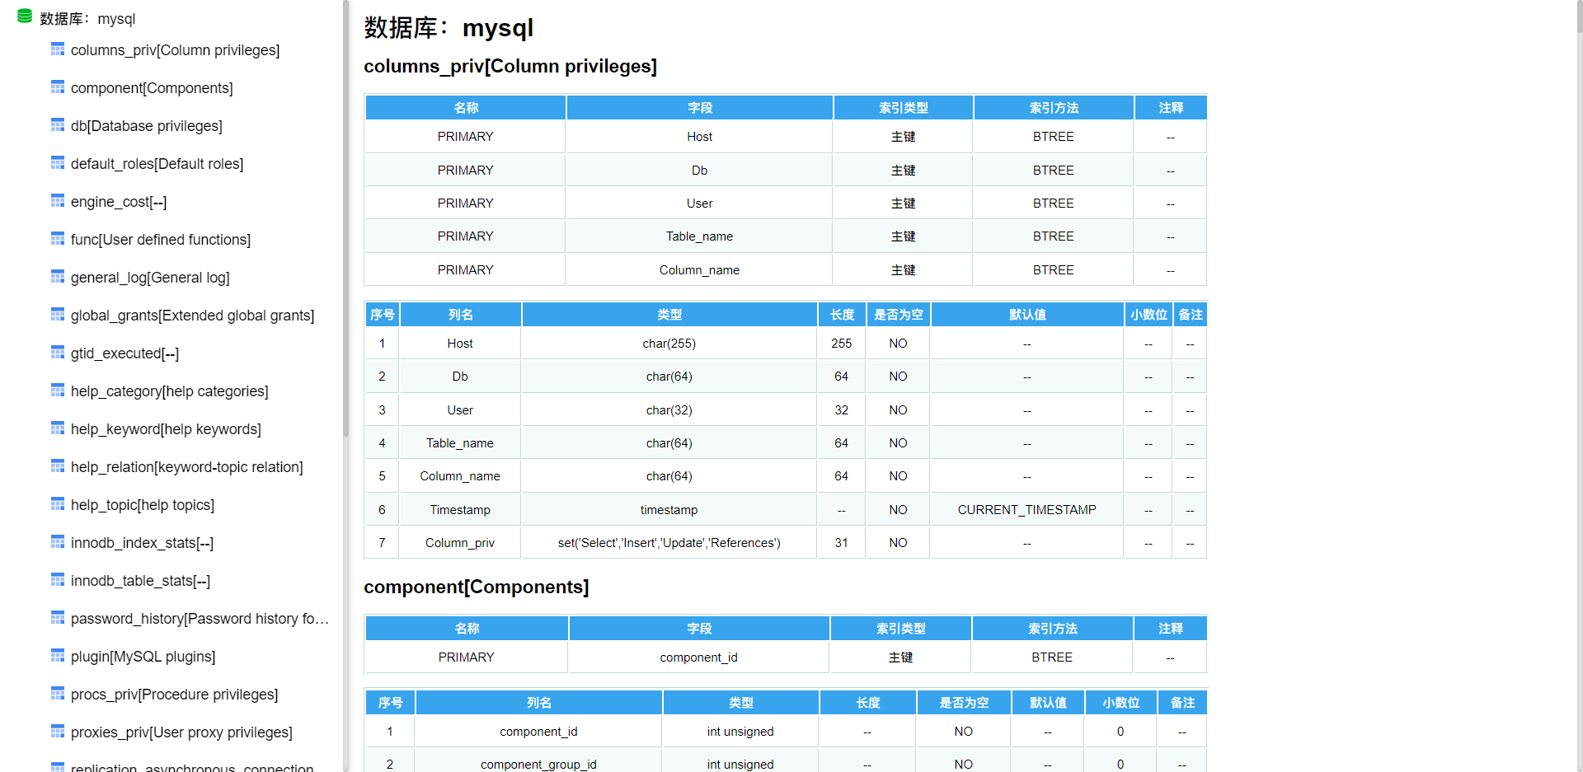The width and height of the screenshot is (1583, 772).
Task: Click the columns_priv[Column privileges] heading
Action: pos(510,67)
